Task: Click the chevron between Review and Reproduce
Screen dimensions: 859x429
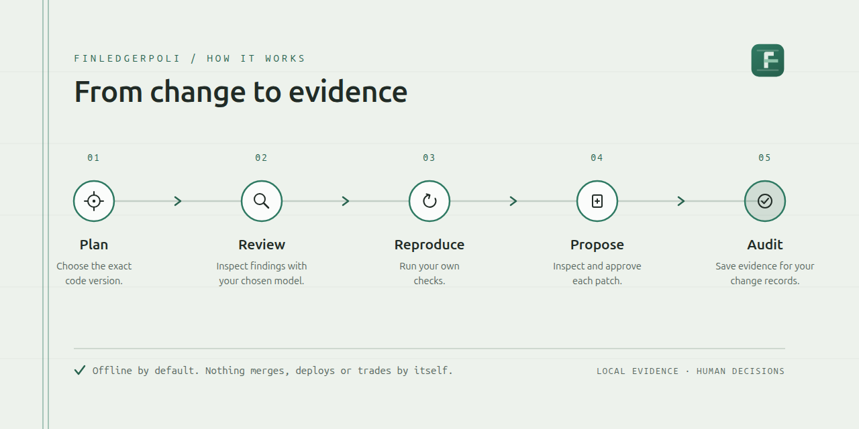Action: pos(346,201)
